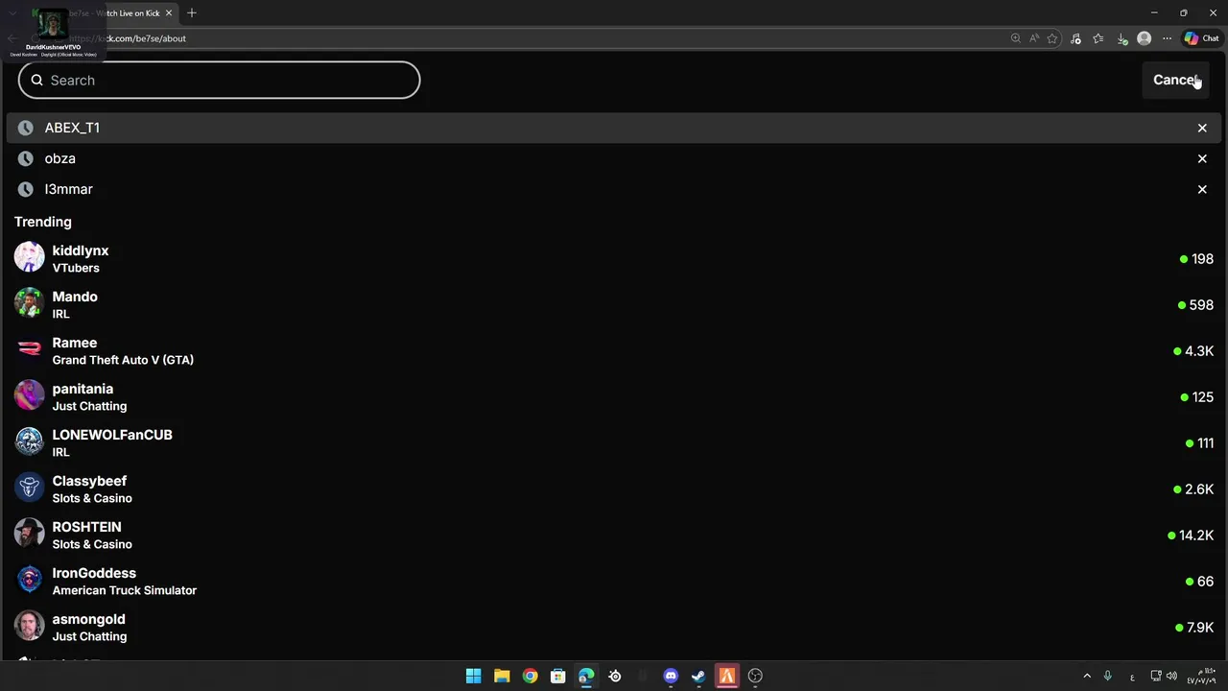Cancel the search overlay
This screenshot has width=1228, height=691.
point(1175,80)
